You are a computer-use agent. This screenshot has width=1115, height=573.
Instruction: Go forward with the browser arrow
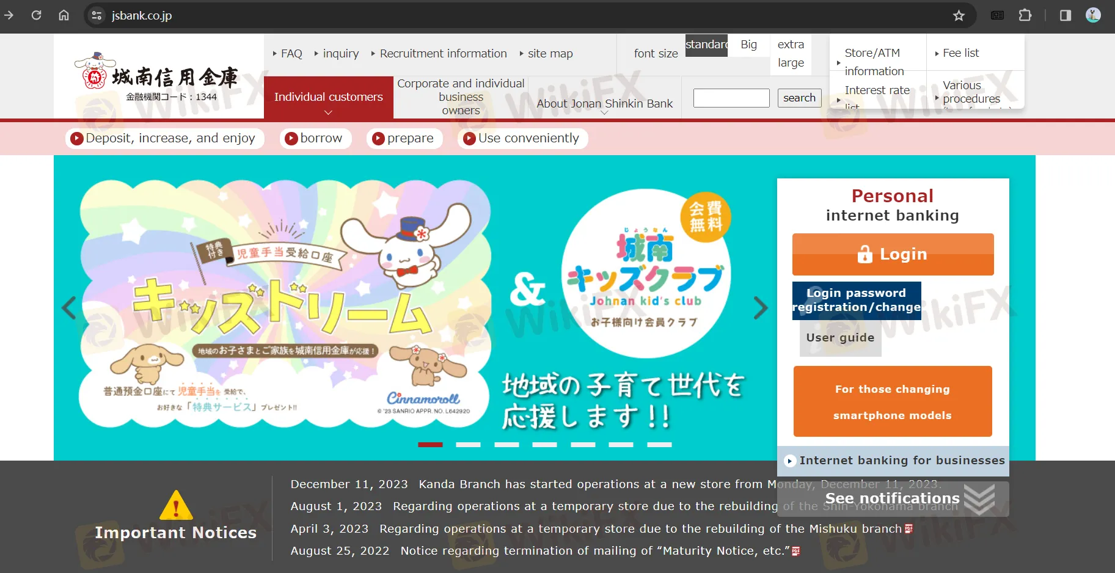click(9, 15)
